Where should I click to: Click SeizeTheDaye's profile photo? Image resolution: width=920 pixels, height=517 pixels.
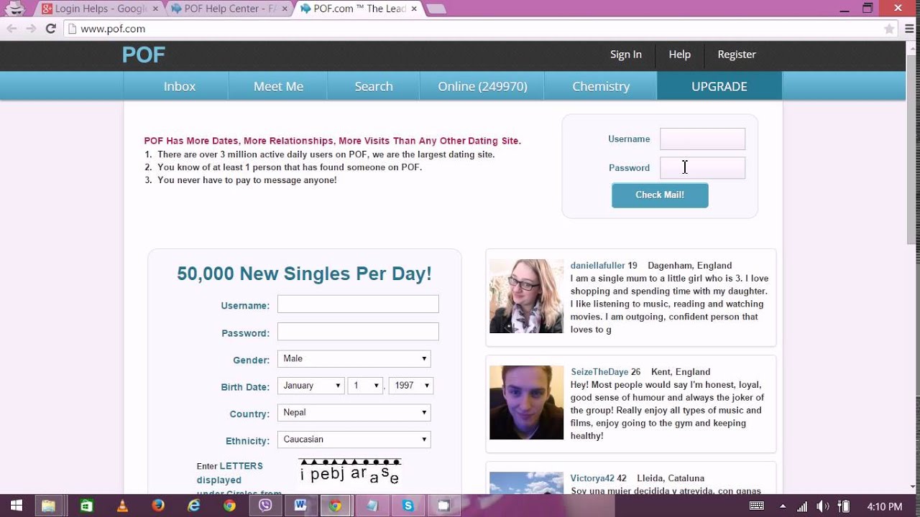click(x=527, y=402)
